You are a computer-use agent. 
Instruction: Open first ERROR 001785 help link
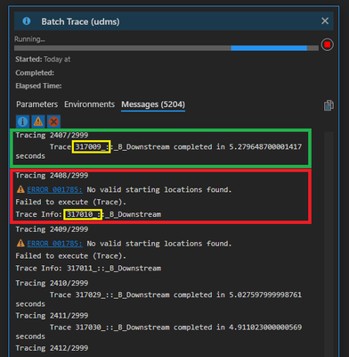[54, 189]
